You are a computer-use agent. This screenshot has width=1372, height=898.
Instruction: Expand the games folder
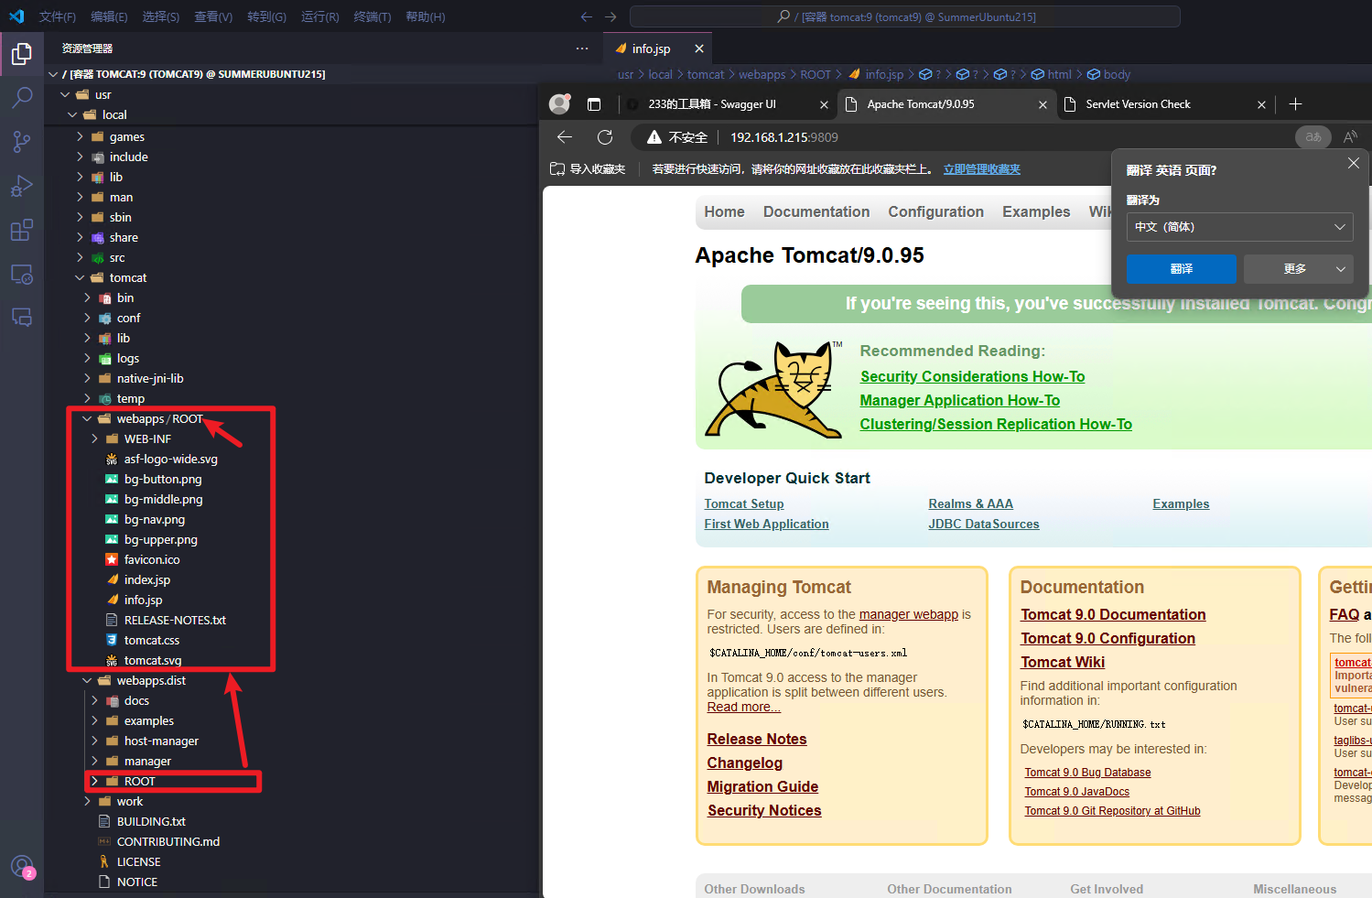80,136
